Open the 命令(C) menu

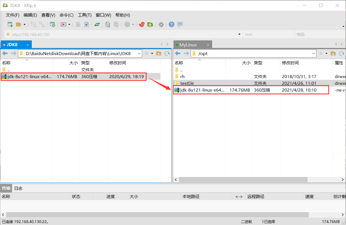click(67, 15)
